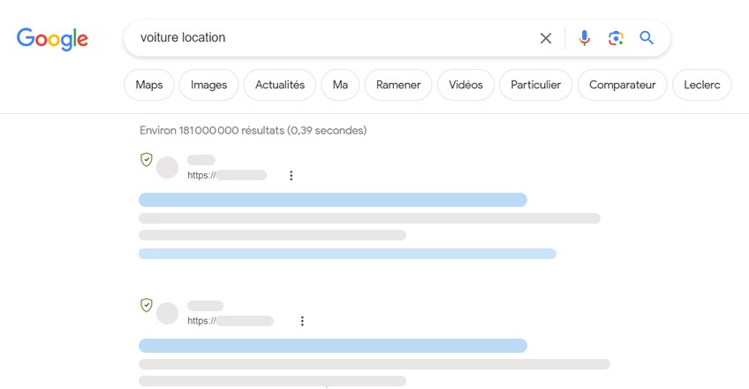Click first result's circular site favicon
Screen dimensions: 749x389
(167, 168)
